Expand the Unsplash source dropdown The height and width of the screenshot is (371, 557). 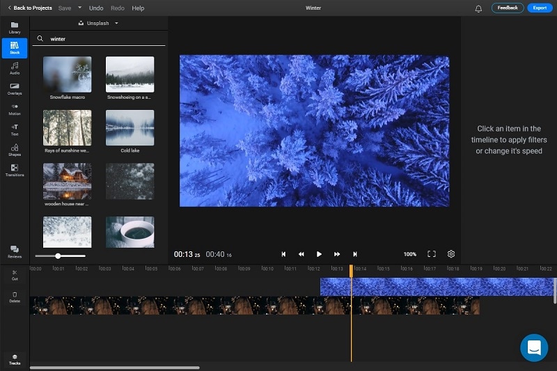[116, 23]
